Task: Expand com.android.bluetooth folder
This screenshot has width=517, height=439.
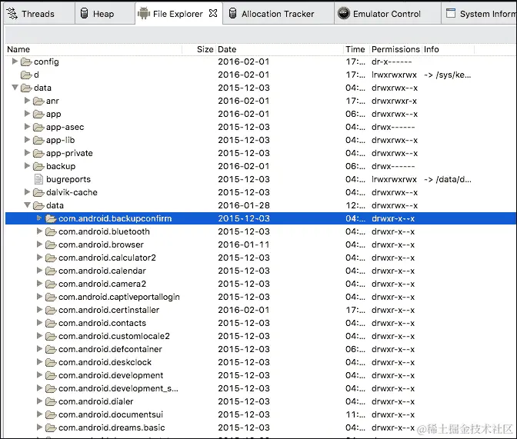Action: click(39, 231)
